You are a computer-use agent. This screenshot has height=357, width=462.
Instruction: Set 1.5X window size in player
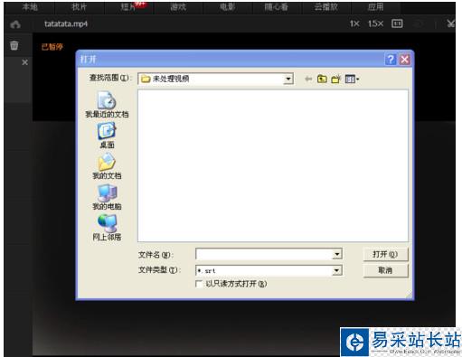(375, 23)
